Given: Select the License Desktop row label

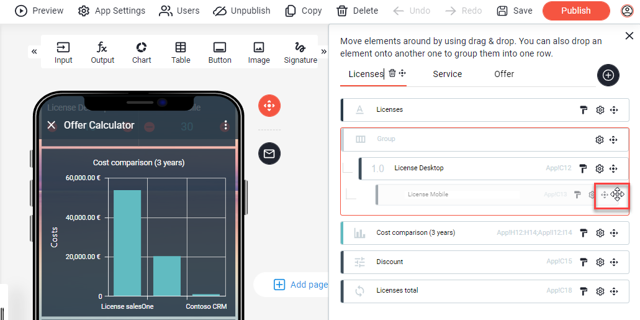Looking at the screenshot, I should point(419,168).
